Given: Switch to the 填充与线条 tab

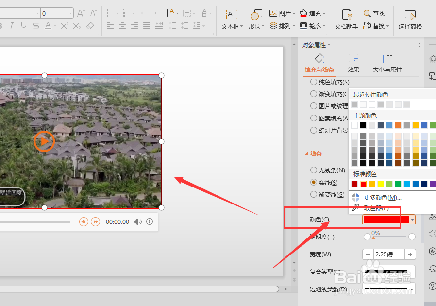Looking at the screenshot, I should 319,64.
